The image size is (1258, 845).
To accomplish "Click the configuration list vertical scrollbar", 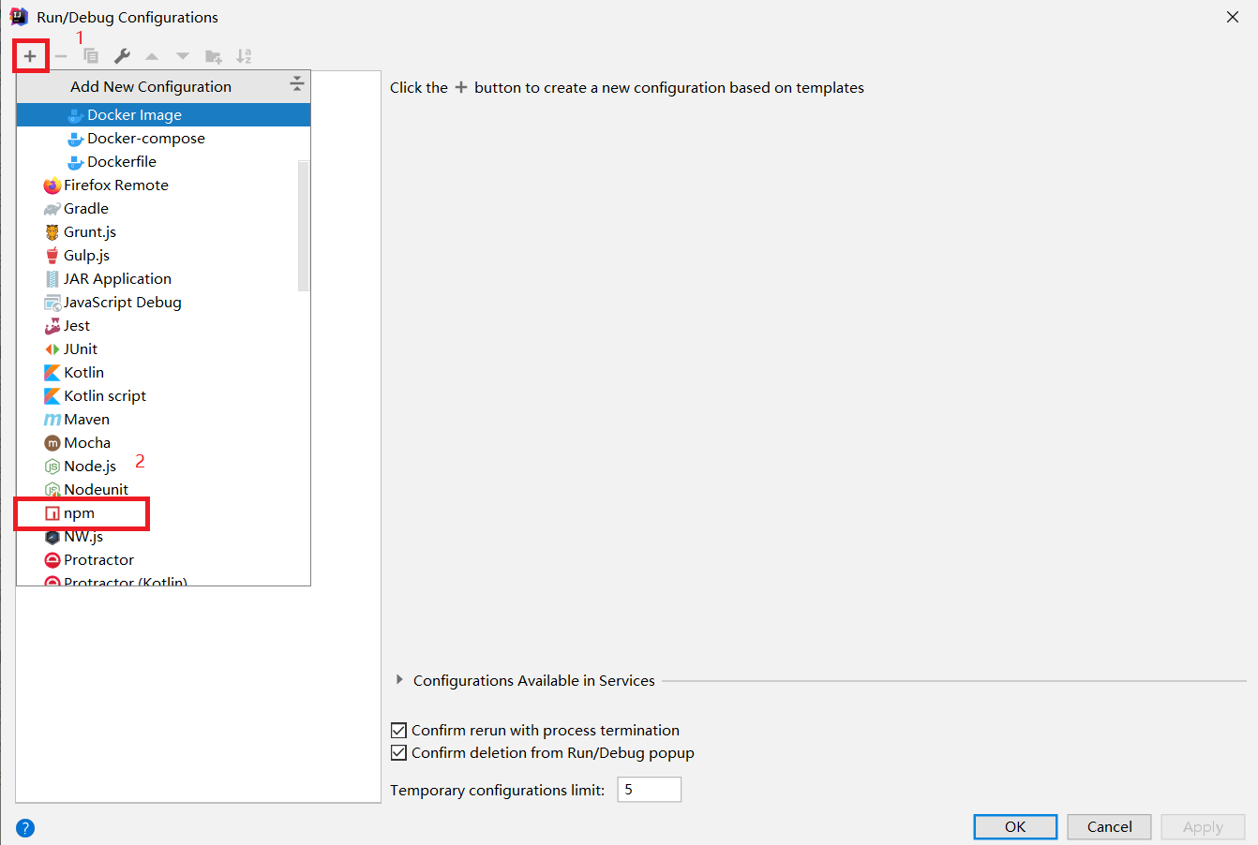I will (x=304, y=226).
